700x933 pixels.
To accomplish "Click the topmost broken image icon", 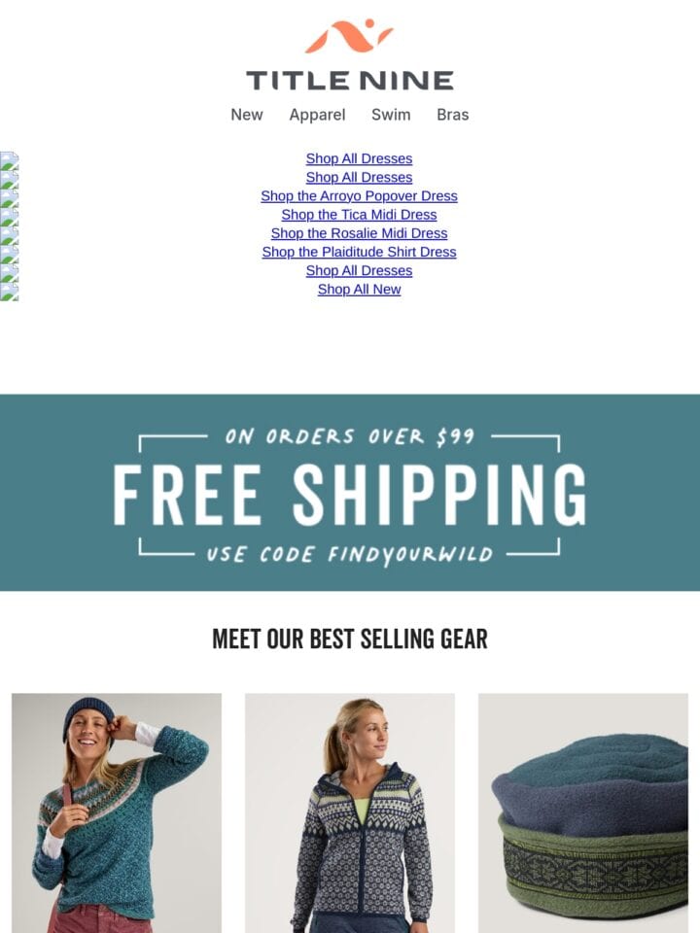I will (9, 160).
